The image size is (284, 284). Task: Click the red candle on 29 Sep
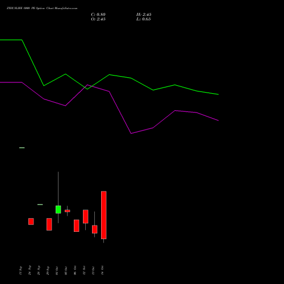pyautogui.click(x=49, y=224)
